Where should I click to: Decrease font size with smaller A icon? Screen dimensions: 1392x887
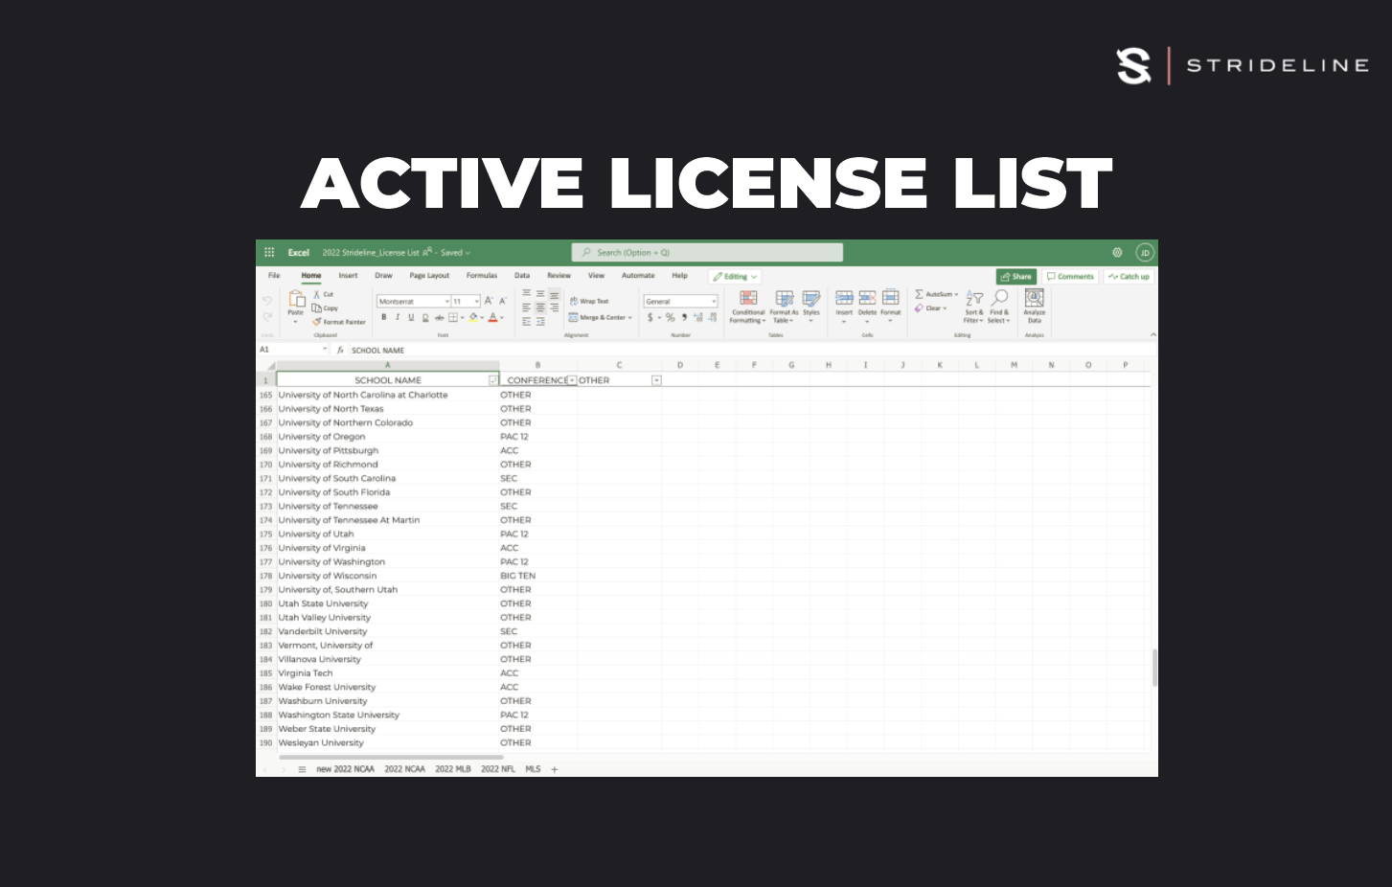(503, 301)
